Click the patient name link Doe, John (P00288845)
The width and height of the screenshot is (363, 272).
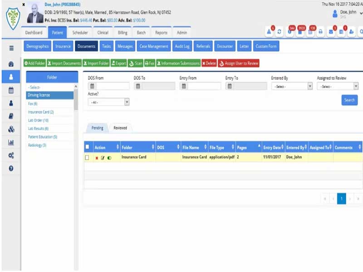pyautogui.click(x=62, y=5)
